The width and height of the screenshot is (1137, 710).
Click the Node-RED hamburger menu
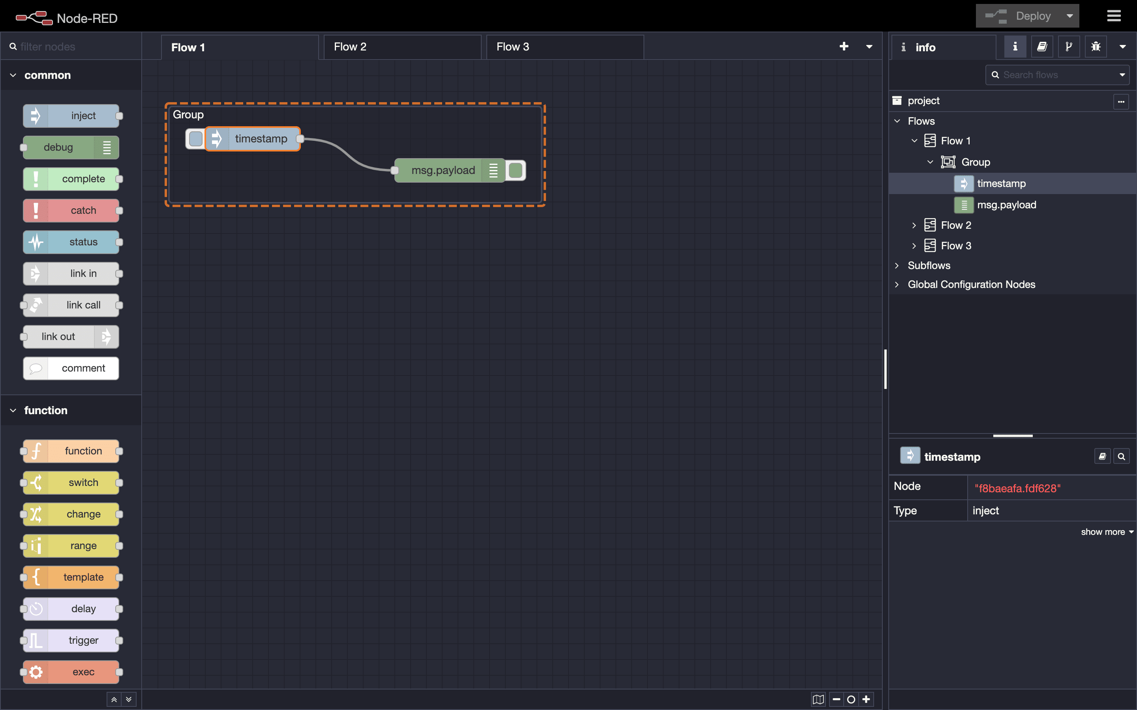click(x=1116, y=15)
